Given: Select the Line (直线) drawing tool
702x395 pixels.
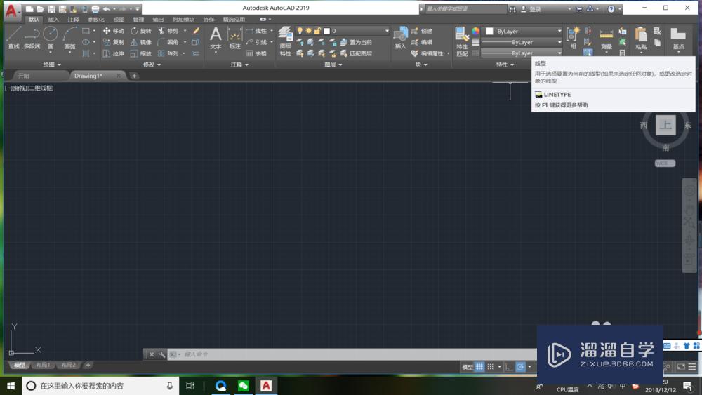Looking at the screenshot, I should (x=13, y=37).
